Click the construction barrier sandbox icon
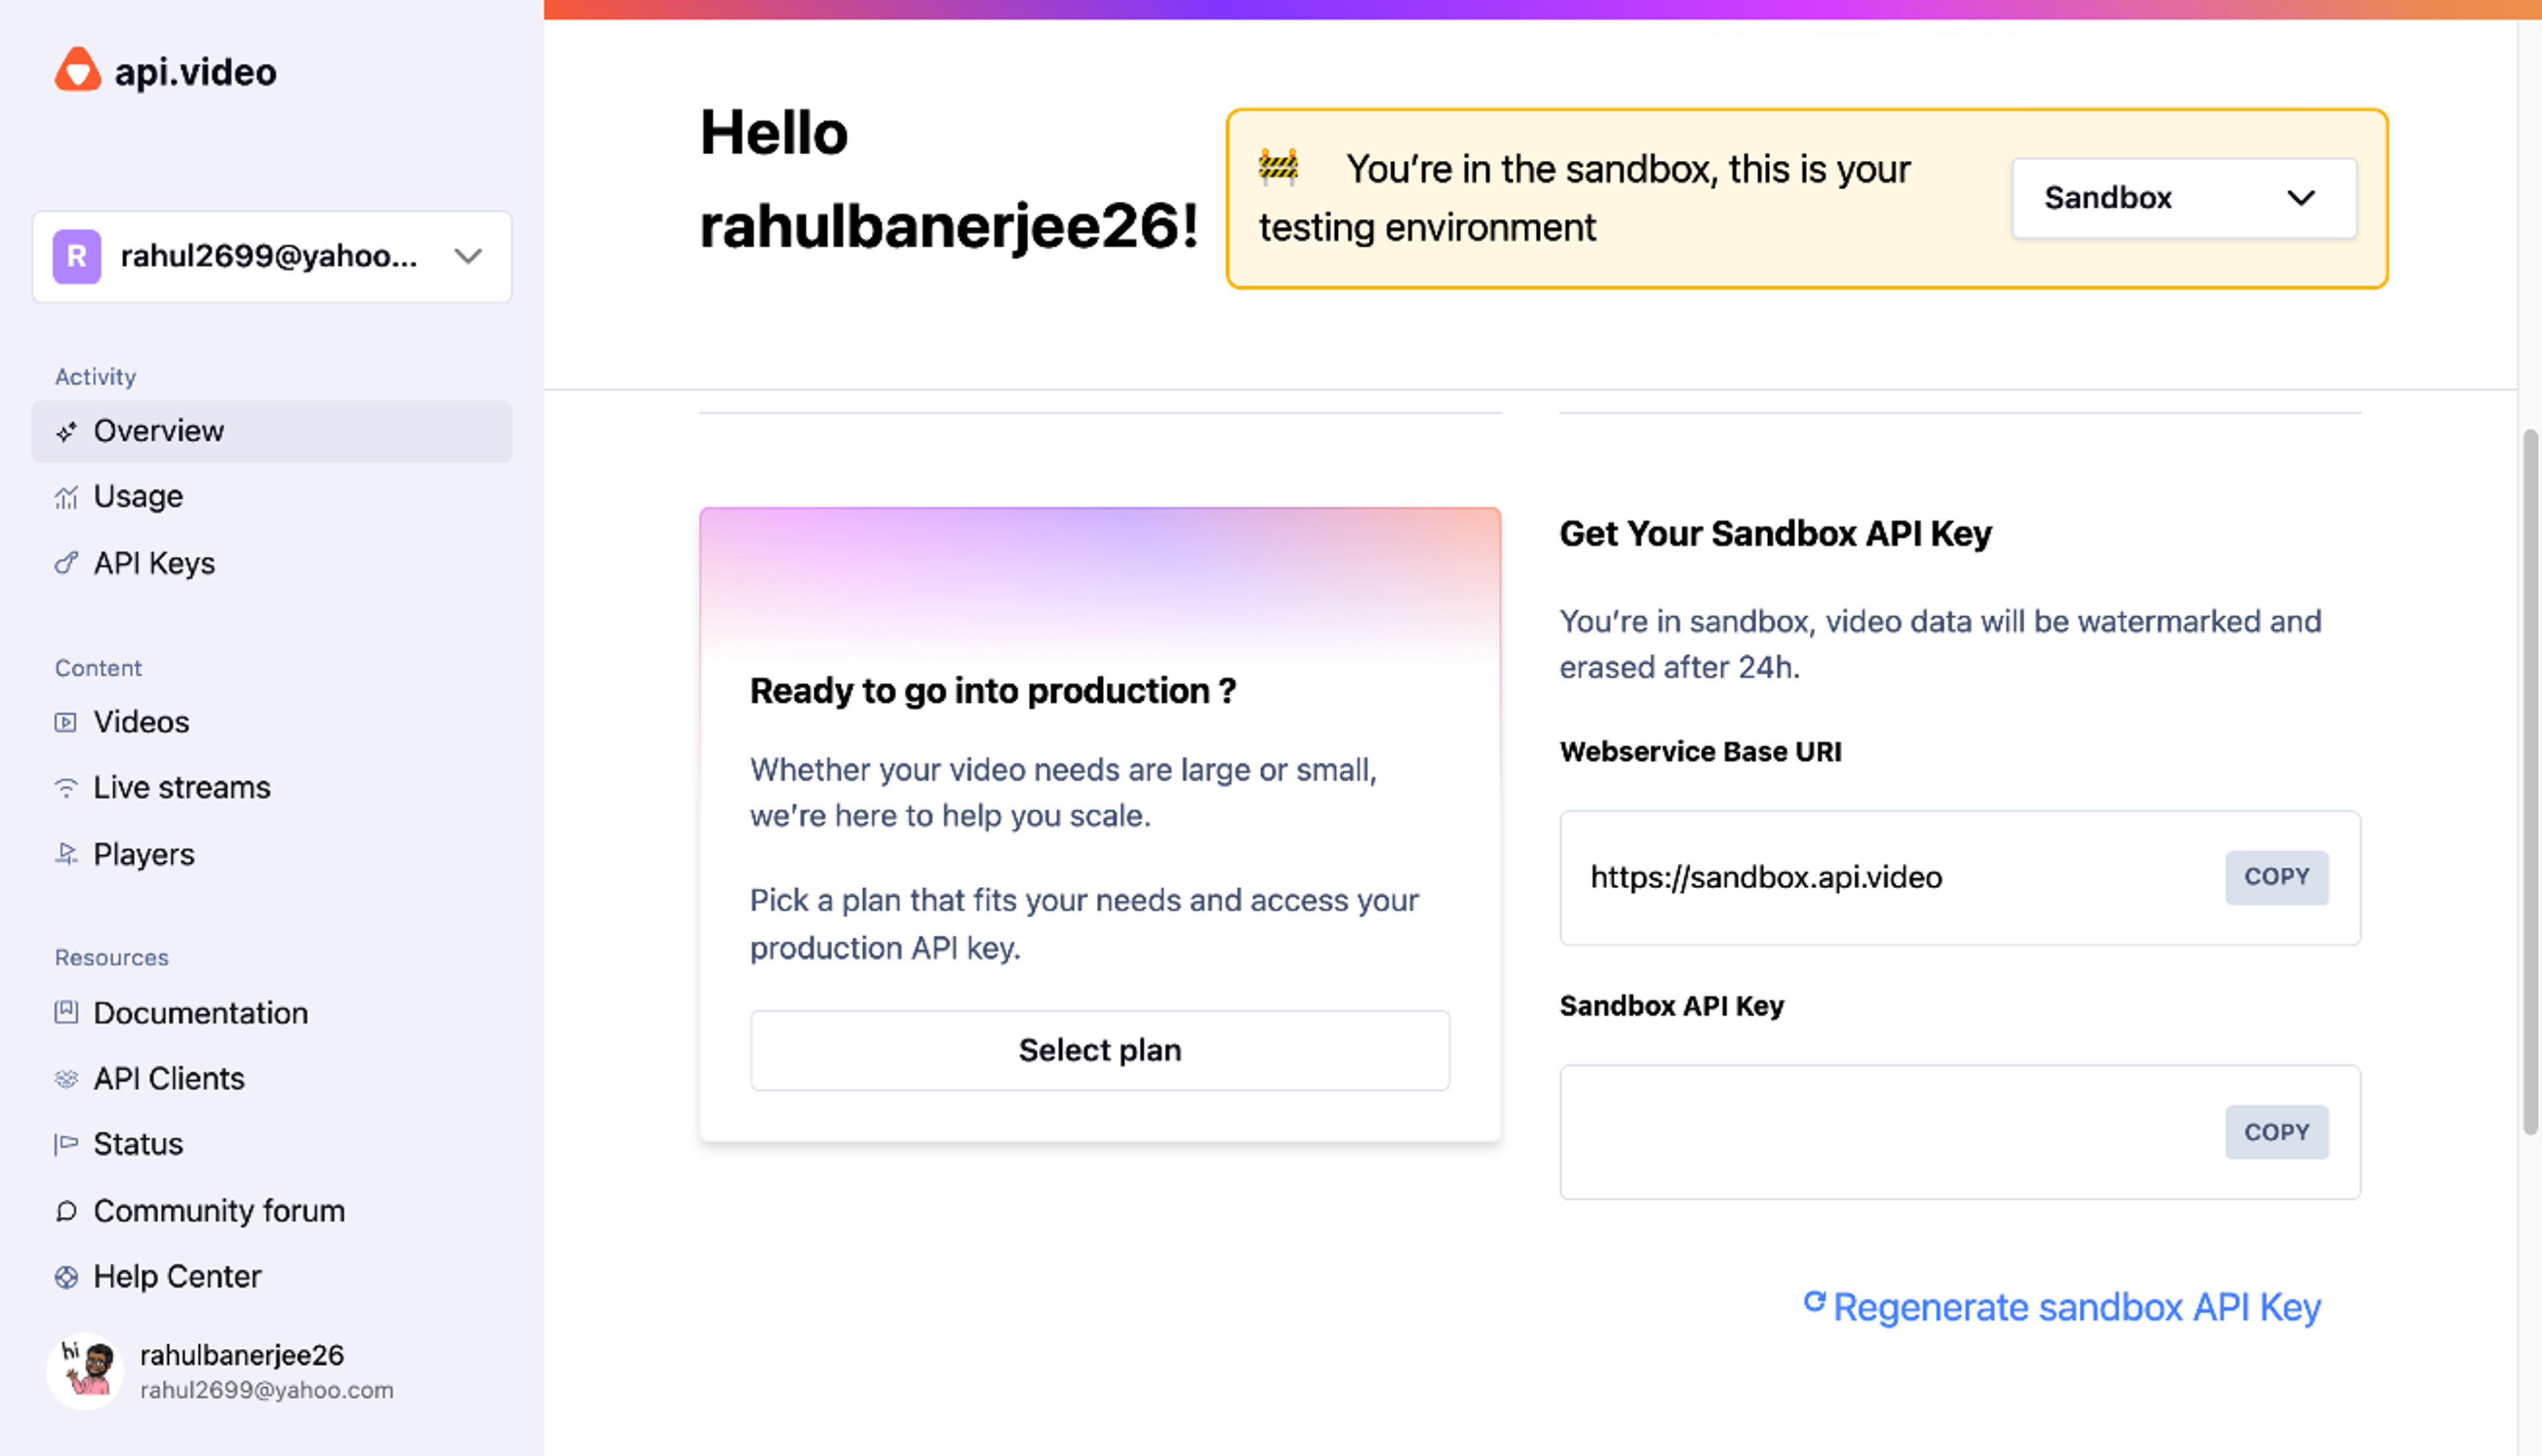 pos(1278,166)
